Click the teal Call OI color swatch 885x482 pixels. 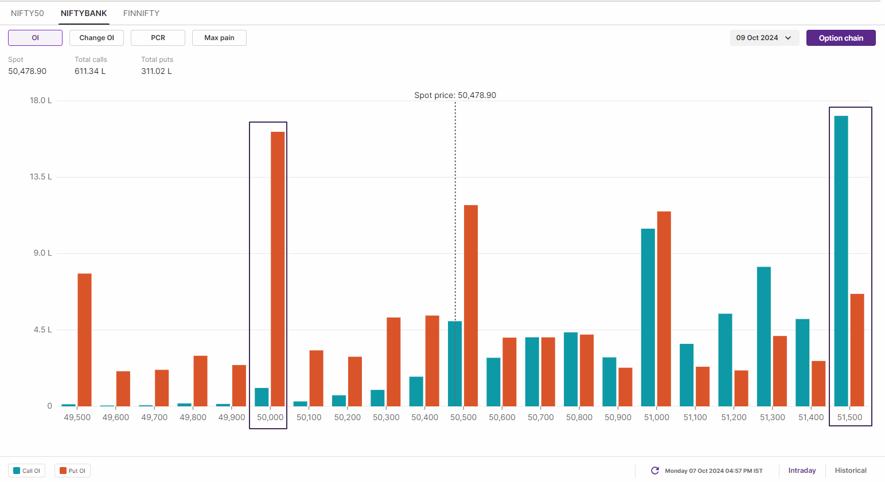pos(17,471)
